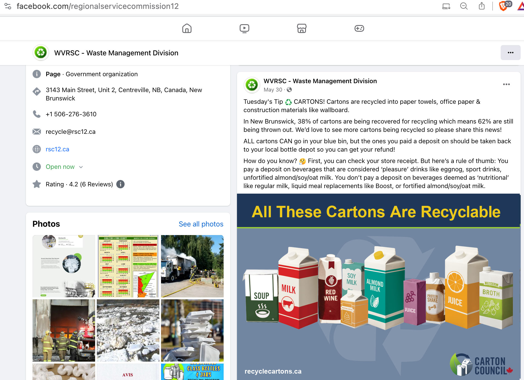524x380 pixels.
Task: Click the rating info icon
Action: [120, 184]
